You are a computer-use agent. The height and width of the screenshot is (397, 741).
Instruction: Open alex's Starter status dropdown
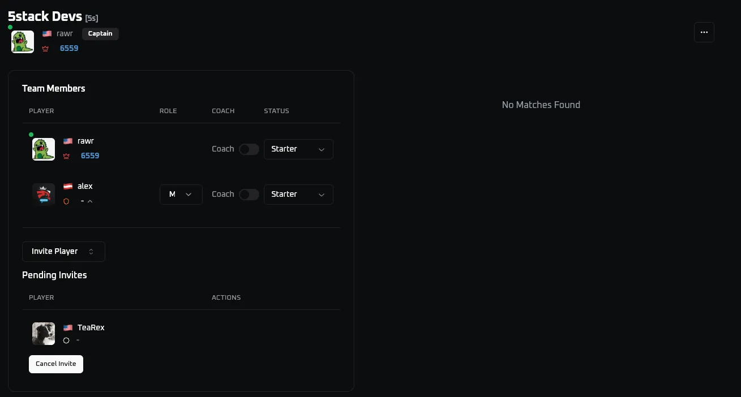coord(298,195)
